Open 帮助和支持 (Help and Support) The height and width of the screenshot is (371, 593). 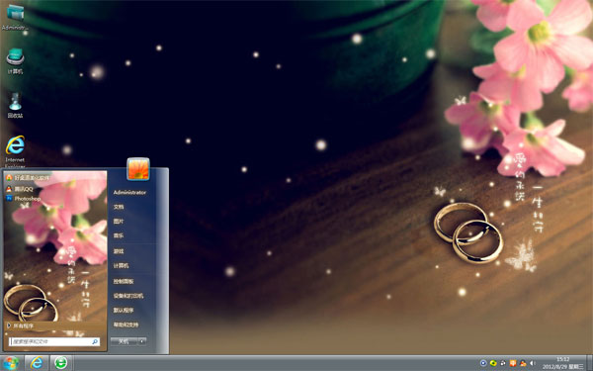point(126,325)
